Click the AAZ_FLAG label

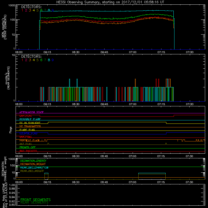[x=25, y=144]
